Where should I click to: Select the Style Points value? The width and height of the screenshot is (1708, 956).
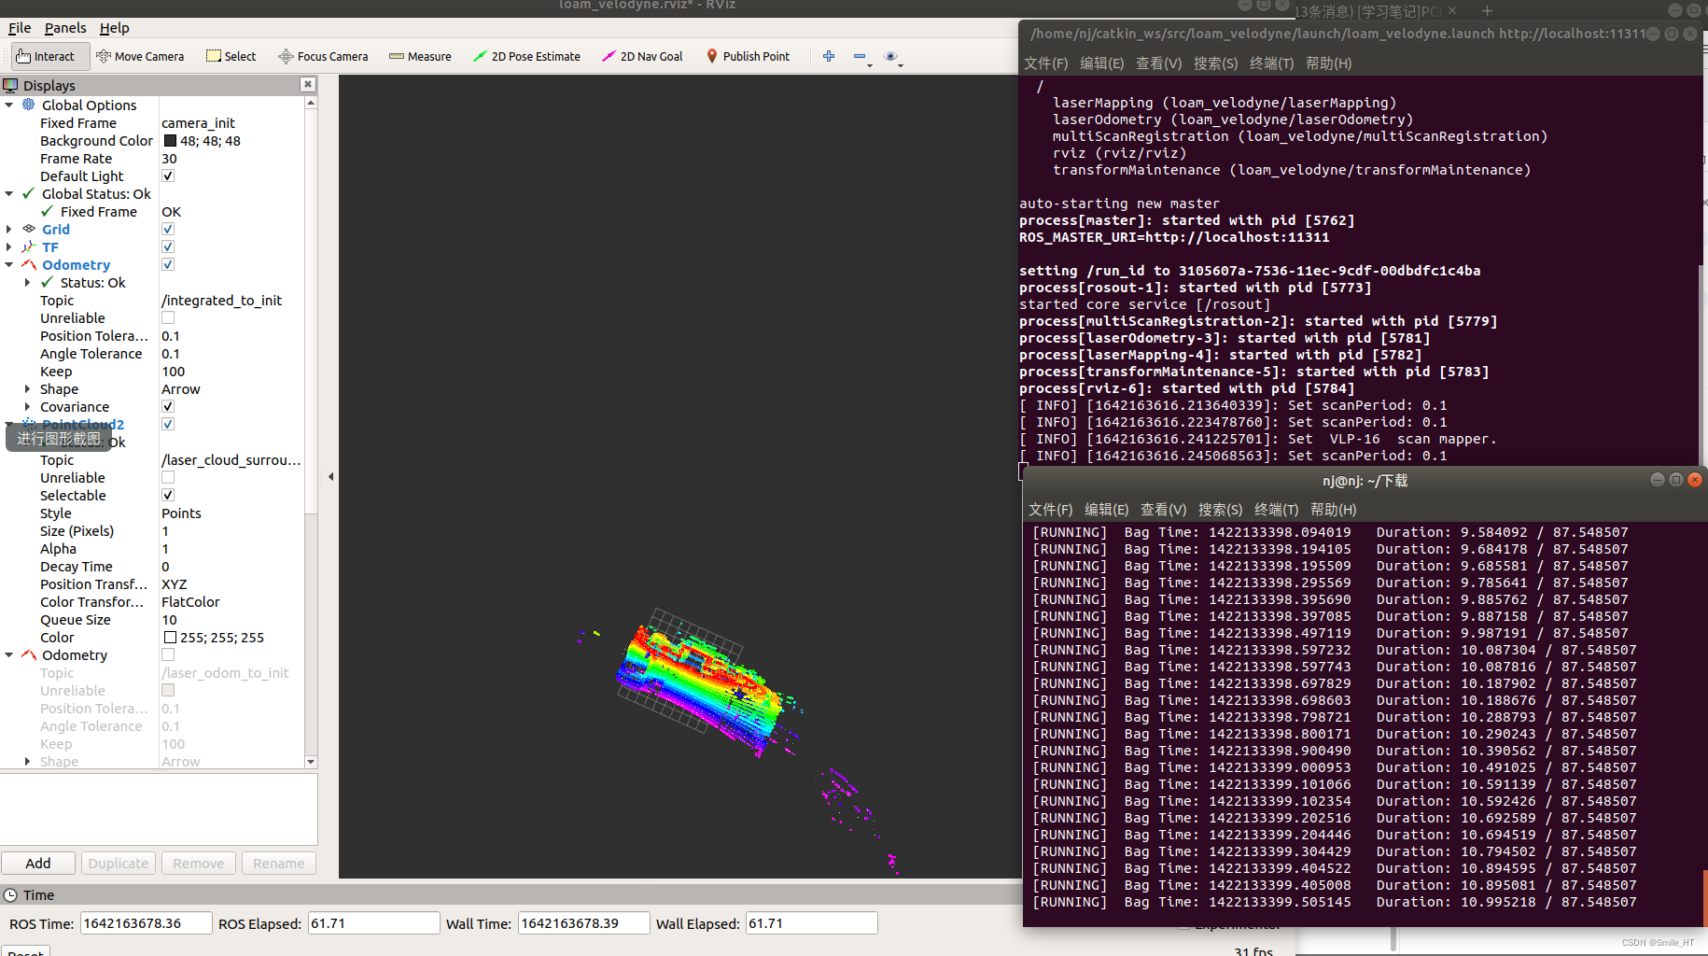point(181,513)
